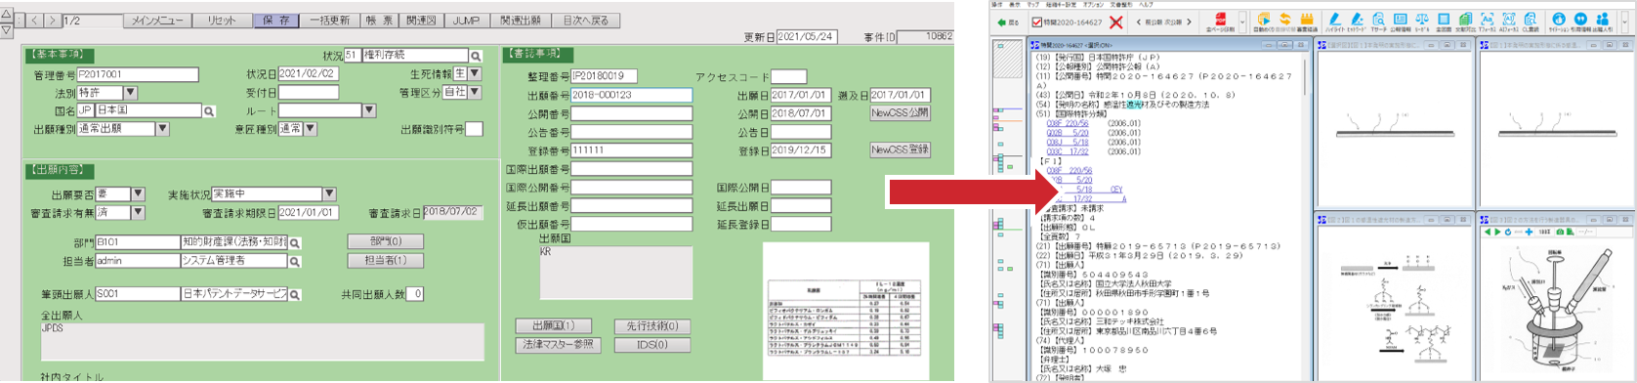Open the 審査請求有無 (済) dropdown

[x=138, y=212]
